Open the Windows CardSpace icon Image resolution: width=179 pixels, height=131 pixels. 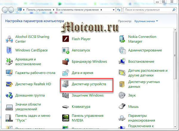(9, 50)
